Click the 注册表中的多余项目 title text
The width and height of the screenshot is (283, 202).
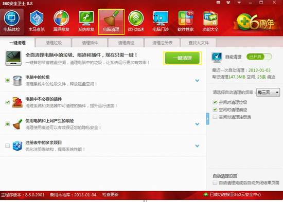(x=44, y=142)
